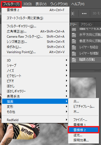Choose 雲模様 1 filter

point(84,125)
